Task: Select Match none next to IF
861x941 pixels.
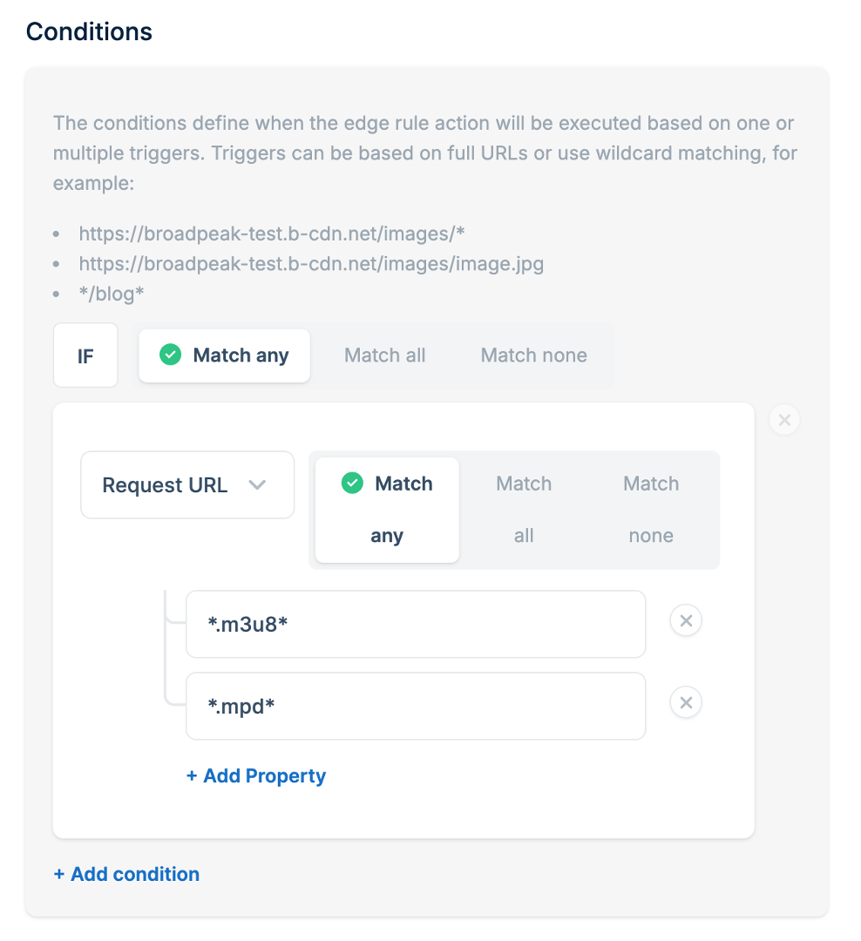Action: pyautogui.click(x=533, y=355)
